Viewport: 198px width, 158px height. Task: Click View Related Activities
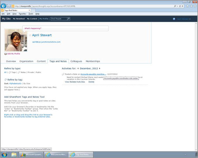tap(75, 82)
